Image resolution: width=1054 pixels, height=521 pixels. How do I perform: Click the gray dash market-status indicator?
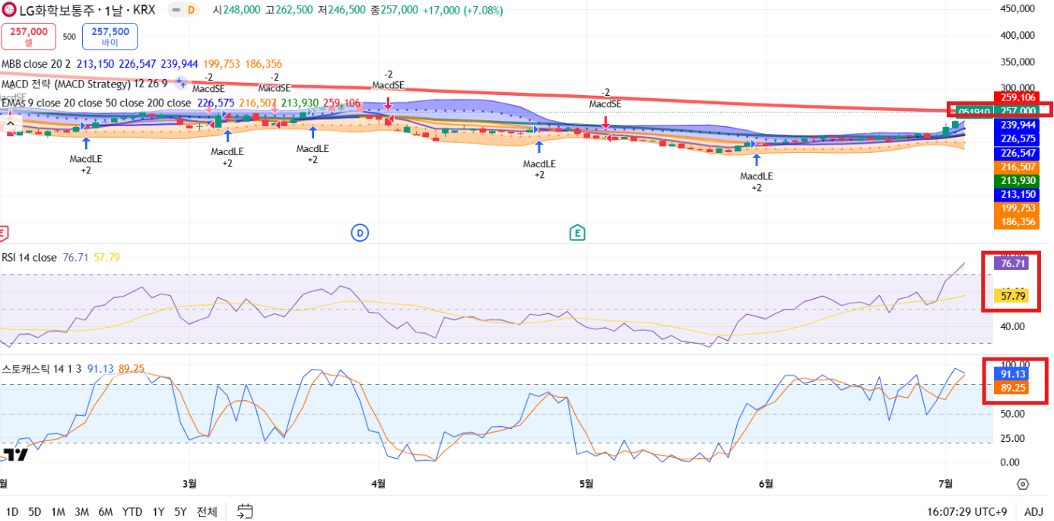pyautogui.click(x=176, y=10)
